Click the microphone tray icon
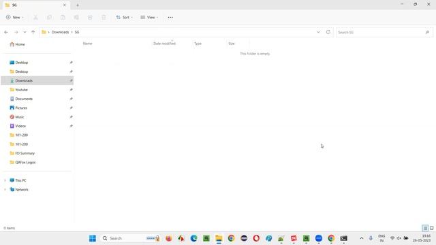436x245 pixels. click(x=371, y=238)
